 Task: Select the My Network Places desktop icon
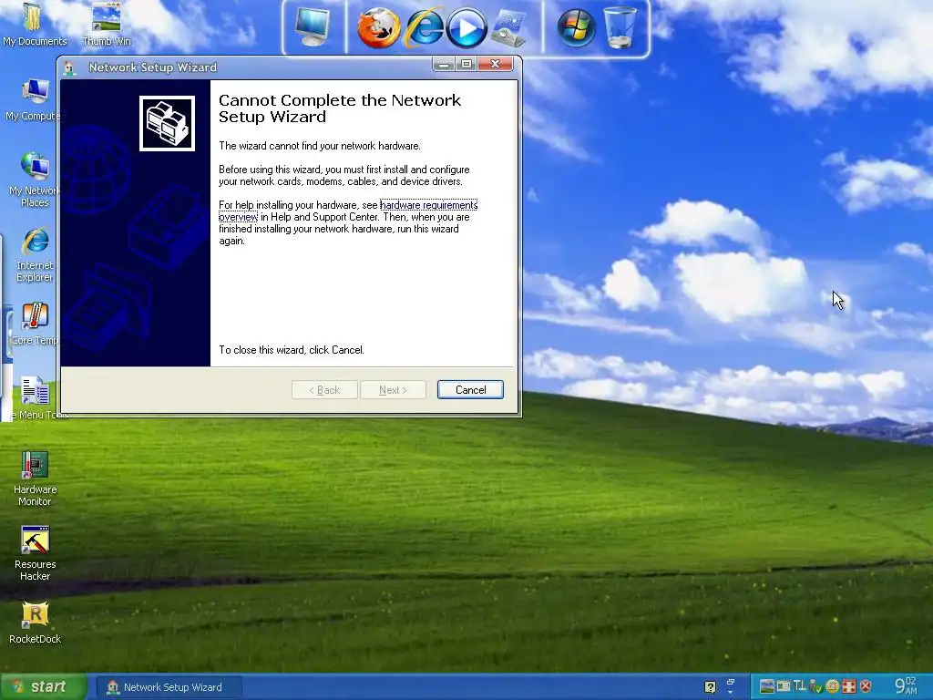pyautogui.click(x=35, y=180)
